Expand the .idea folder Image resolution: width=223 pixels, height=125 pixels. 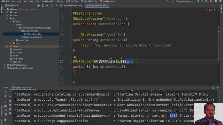[8, 12]
